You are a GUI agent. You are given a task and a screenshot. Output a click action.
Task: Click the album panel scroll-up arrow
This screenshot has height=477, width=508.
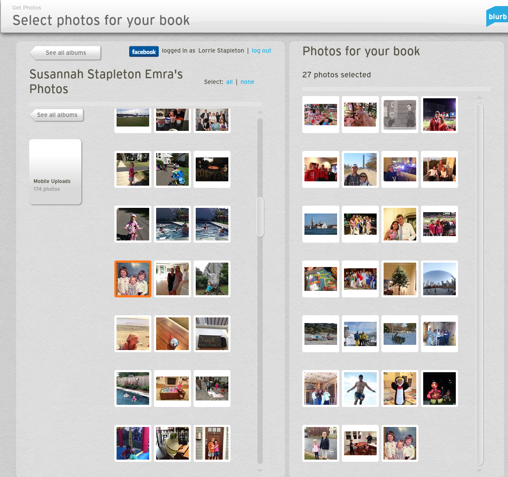[x=260, y=112]
